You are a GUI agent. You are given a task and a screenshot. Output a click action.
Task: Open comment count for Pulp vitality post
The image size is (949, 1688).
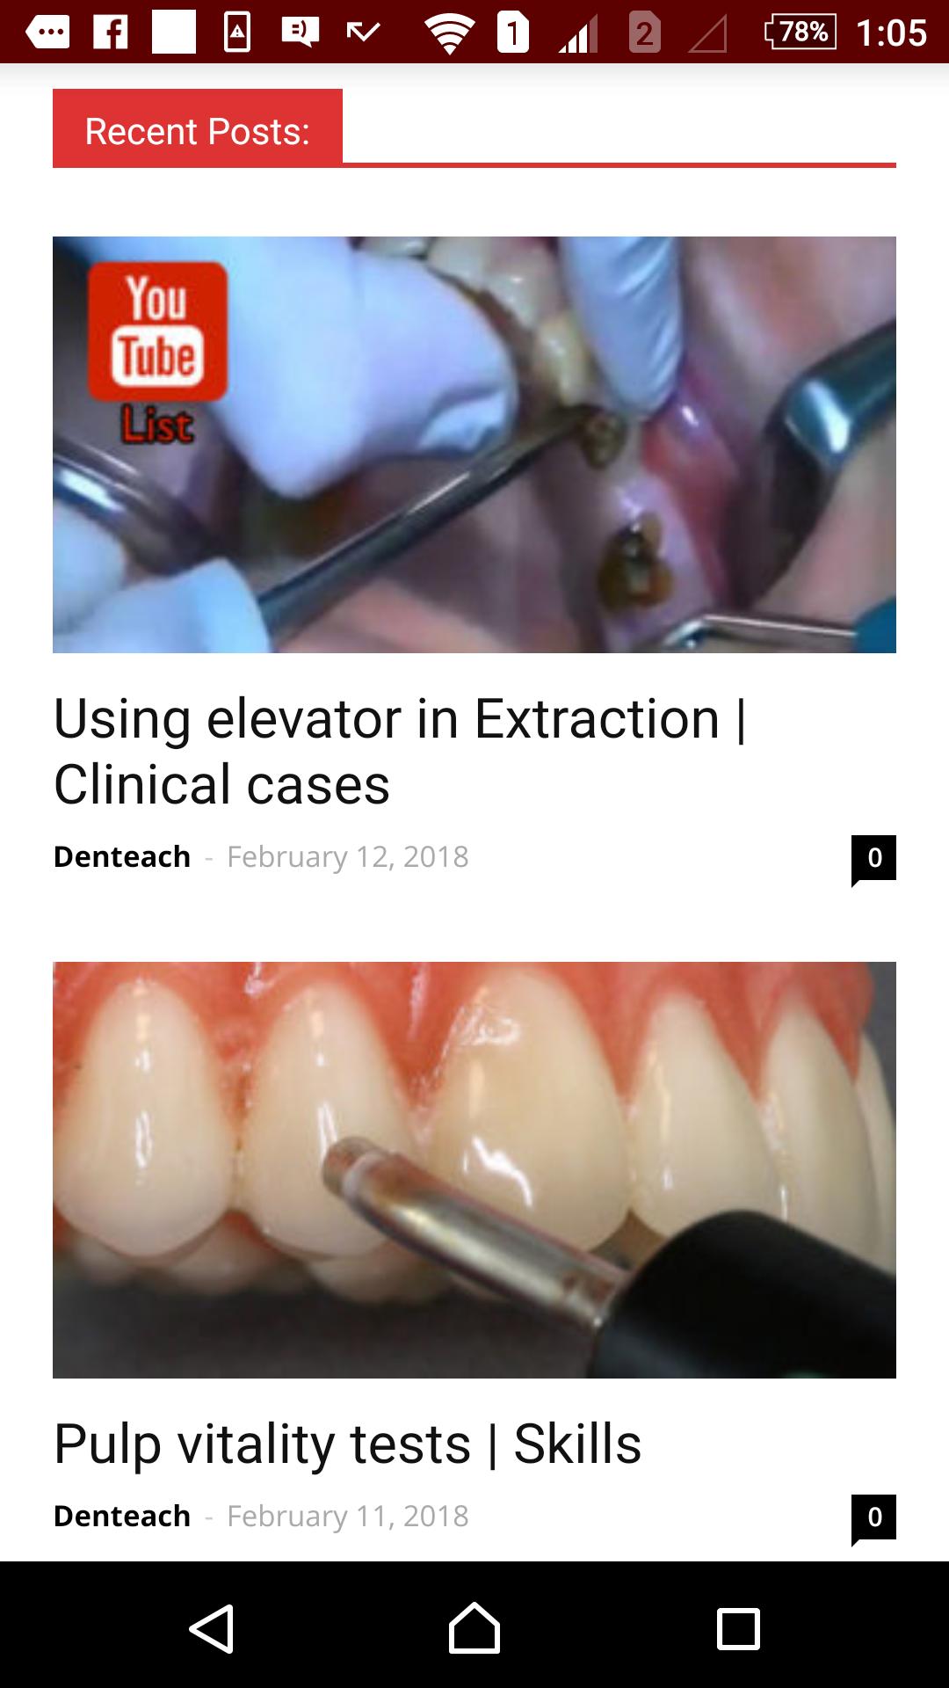point(873,1518)
